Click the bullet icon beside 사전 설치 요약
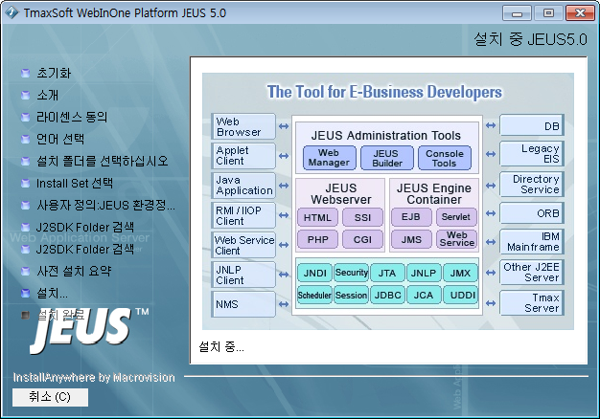 25,271
